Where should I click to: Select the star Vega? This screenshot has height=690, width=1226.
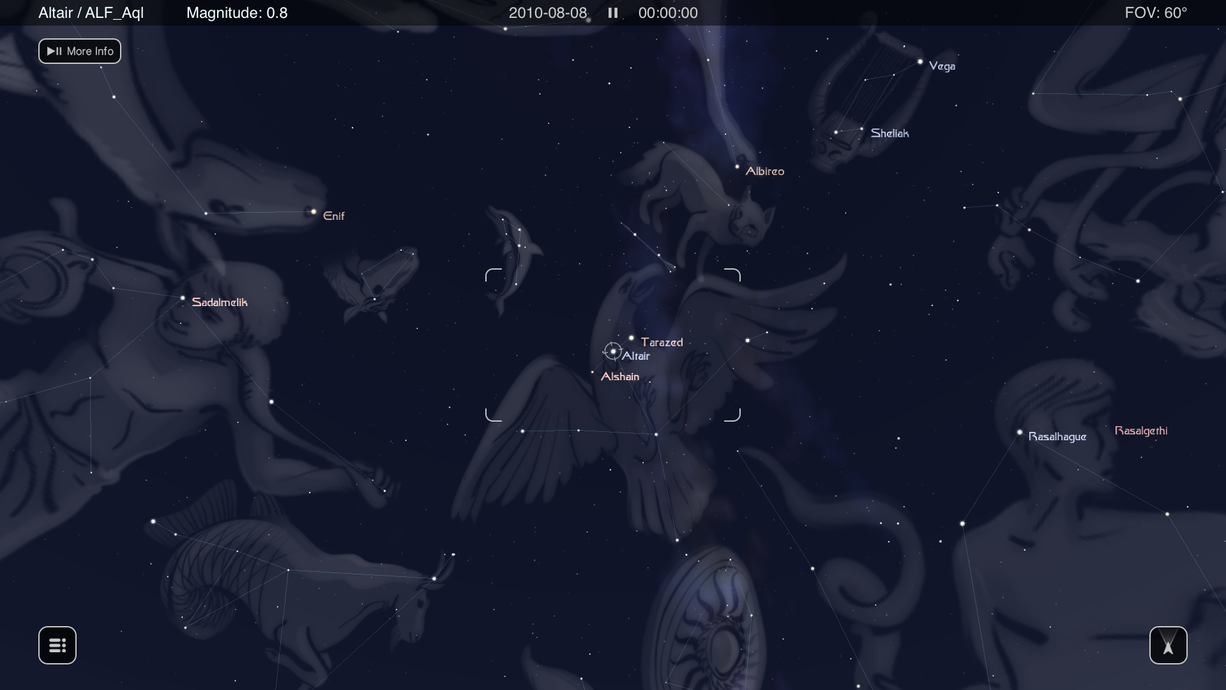click(920, 62)
